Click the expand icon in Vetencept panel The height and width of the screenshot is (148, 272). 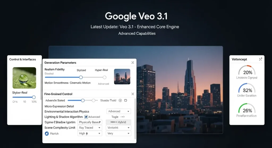(x=260, y=59)
